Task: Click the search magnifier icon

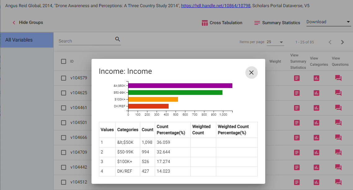Action: click(118, 39)
